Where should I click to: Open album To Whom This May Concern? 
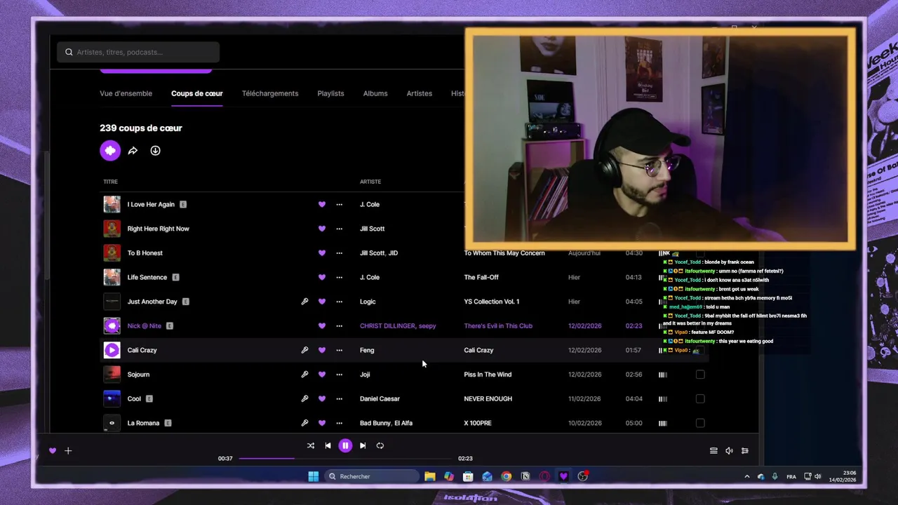[504, 253]
